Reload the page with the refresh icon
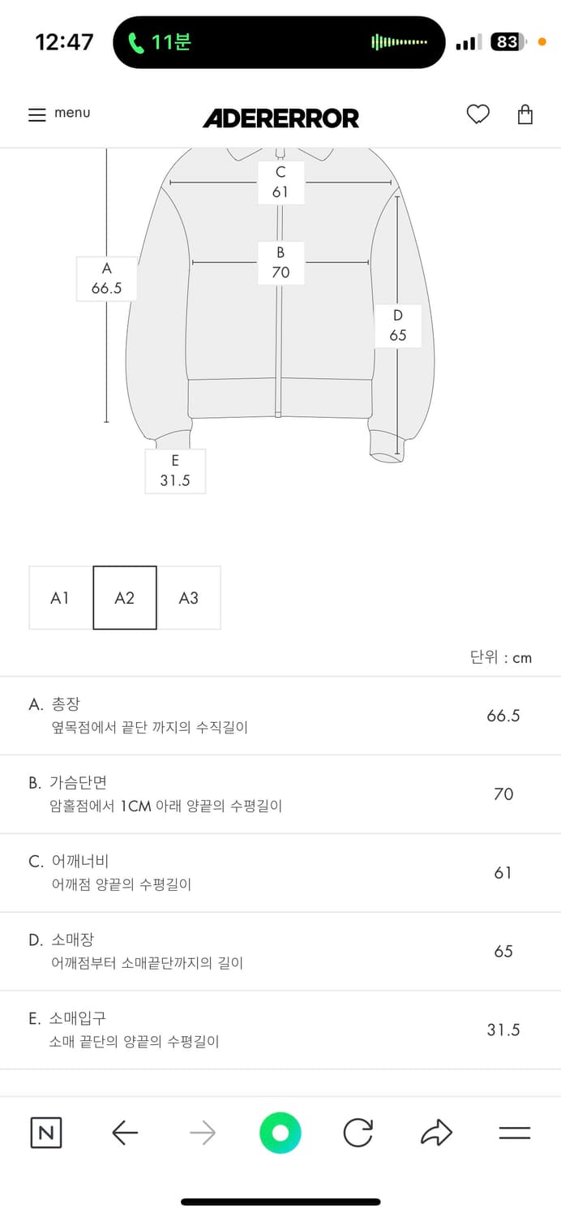Viewport: 561px width, 1217px height. pos(358,1133)
